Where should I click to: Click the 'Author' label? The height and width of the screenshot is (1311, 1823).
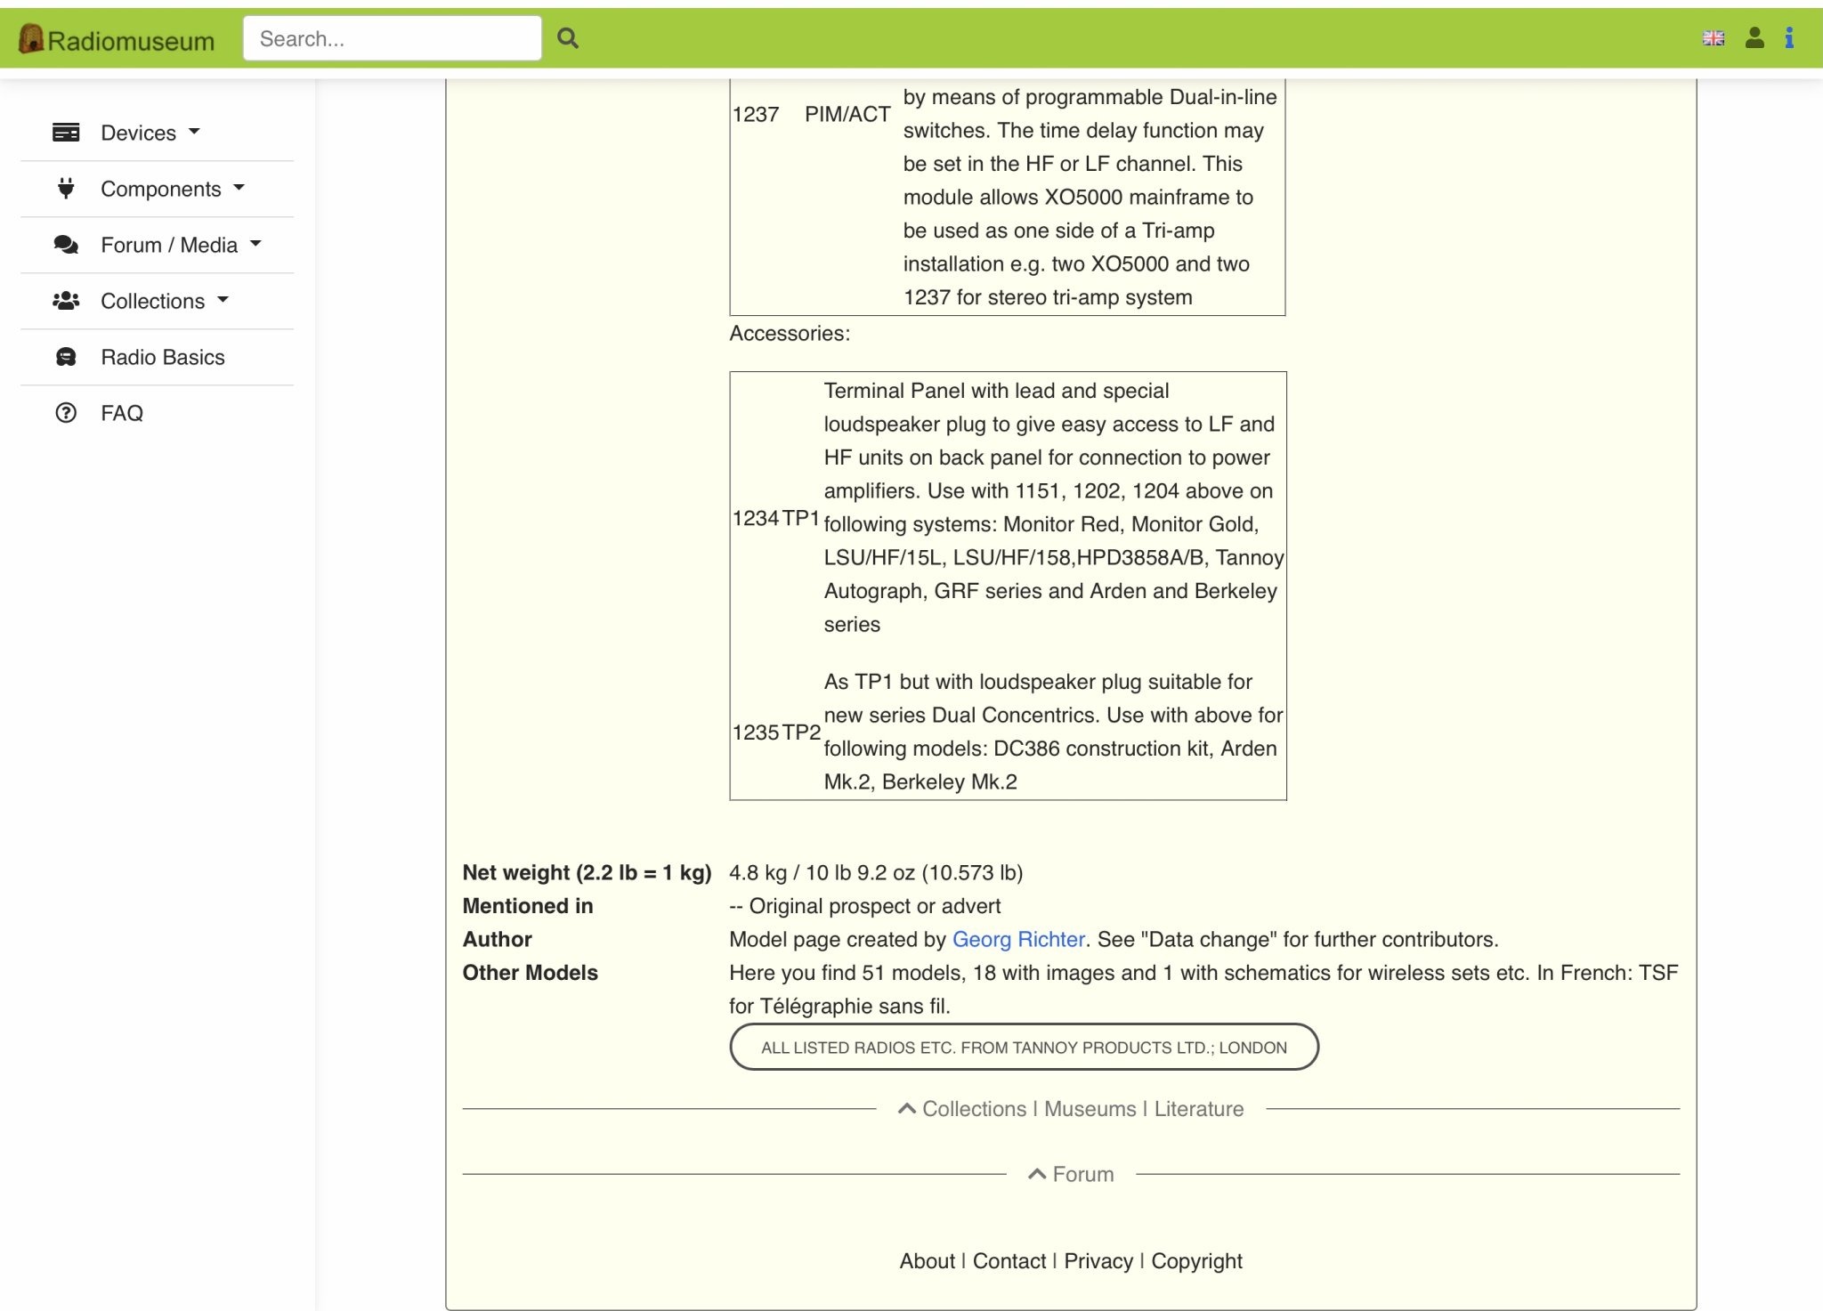click(497, 939)
